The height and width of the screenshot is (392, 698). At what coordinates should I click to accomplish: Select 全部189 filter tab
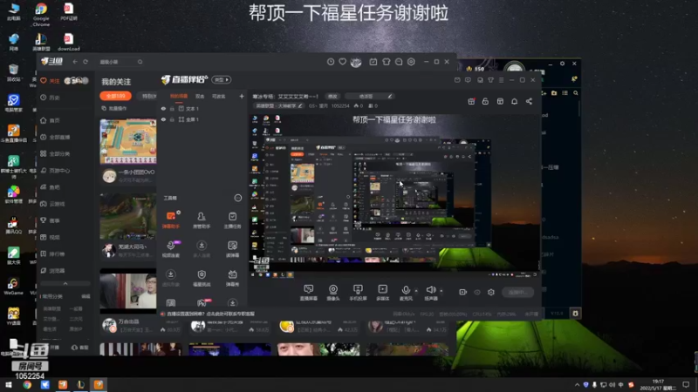[115, 96]
